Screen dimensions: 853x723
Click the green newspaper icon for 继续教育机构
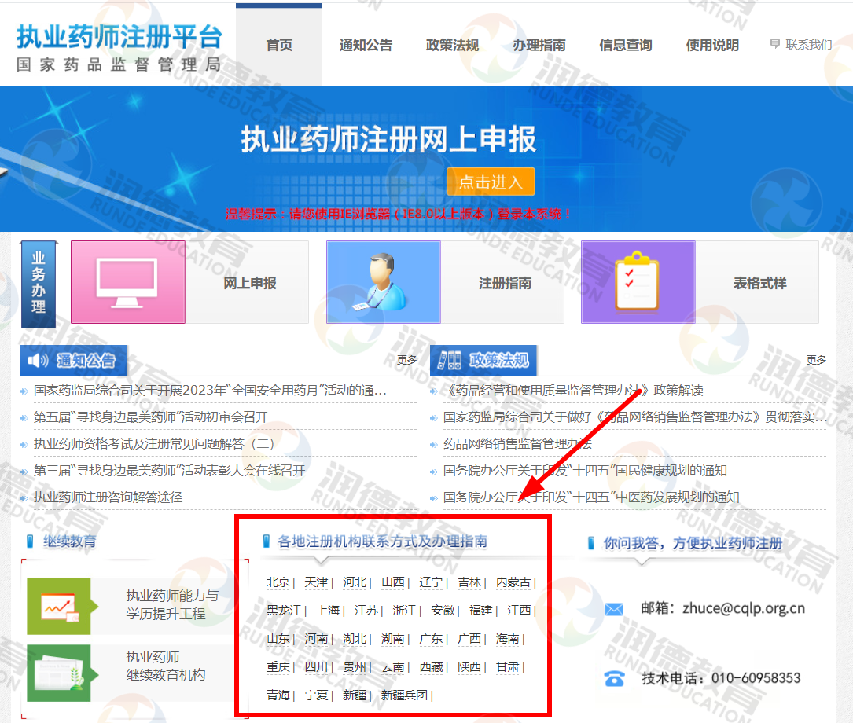(x=59, y=673)
